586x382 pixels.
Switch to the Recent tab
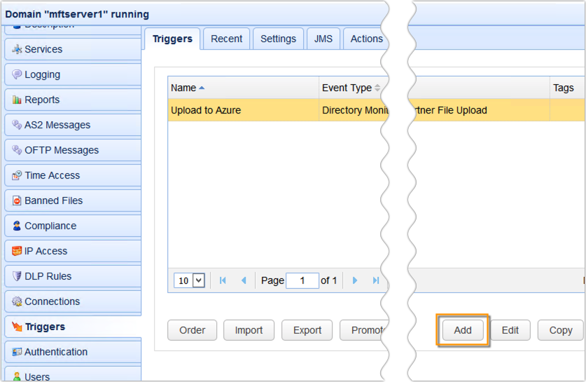coord(226,39)
